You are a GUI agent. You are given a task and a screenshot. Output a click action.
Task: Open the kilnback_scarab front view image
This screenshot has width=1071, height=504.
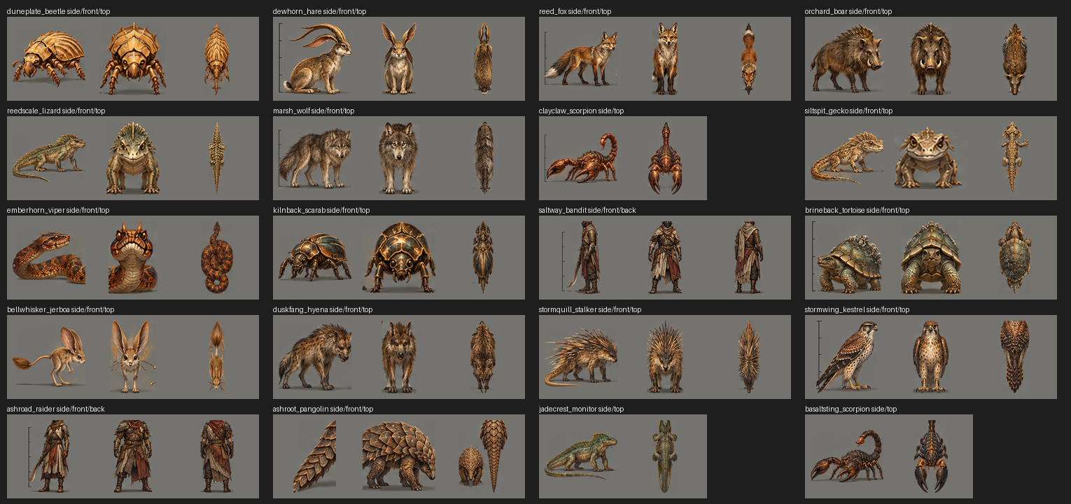tap(399, 258)
